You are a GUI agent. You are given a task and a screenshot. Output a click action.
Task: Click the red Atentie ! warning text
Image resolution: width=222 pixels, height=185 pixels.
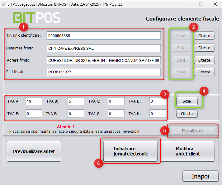(x=65, y=127)
